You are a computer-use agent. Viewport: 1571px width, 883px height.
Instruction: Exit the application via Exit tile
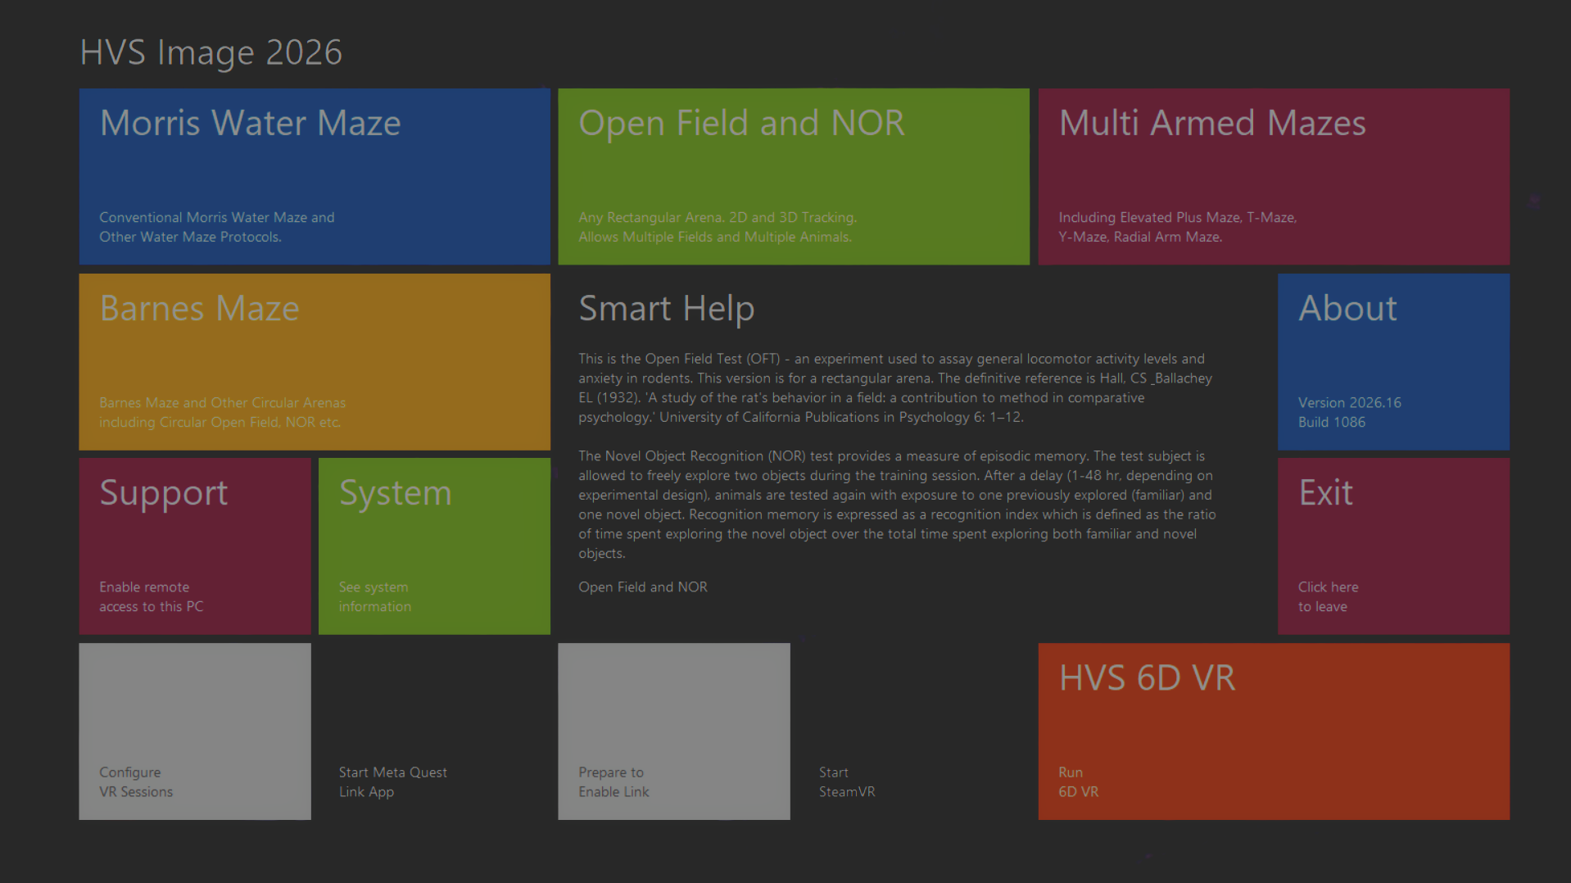1392,546
